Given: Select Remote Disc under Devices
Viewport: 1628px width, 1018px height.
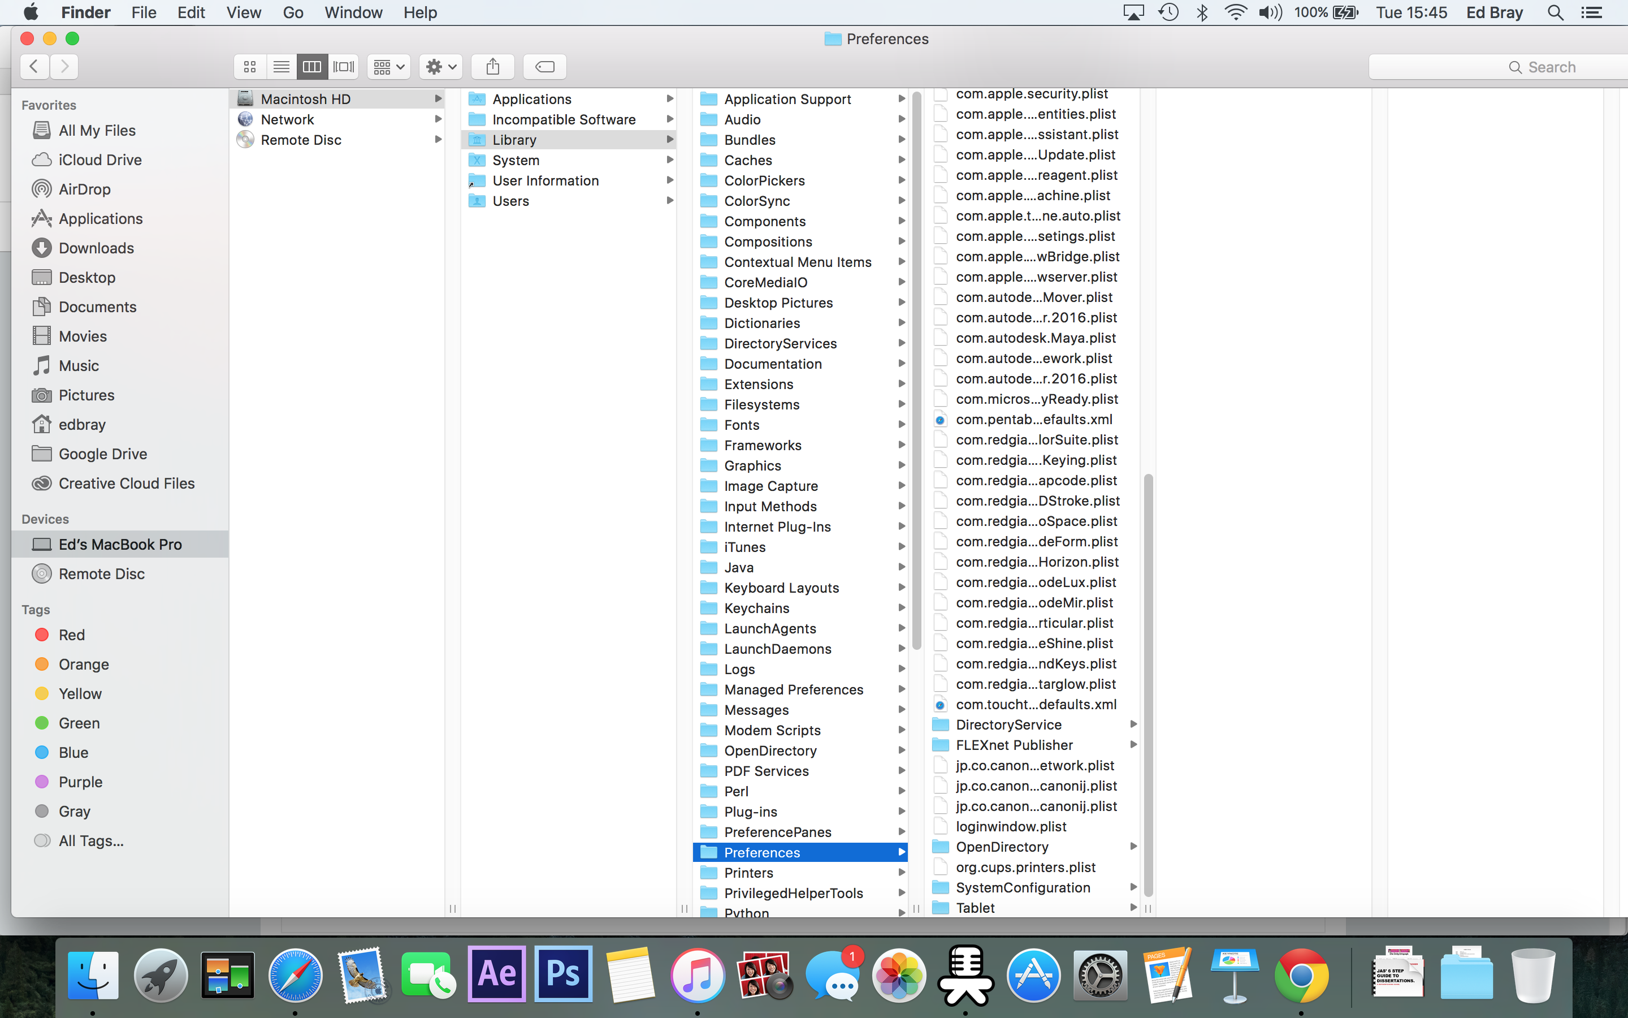Looking at the screenshot, I should tap(120, 573).
